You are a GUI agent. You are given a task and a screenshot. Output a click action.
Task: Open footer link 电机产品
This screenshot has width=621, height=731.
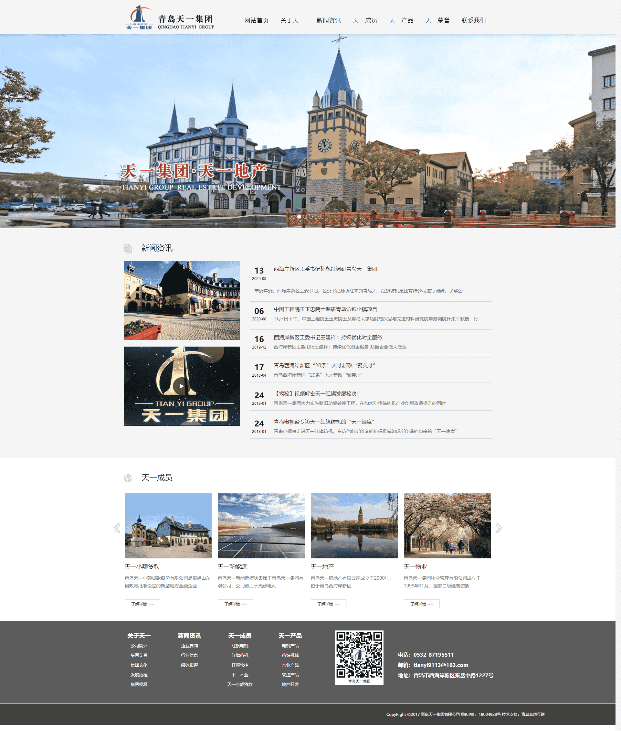[x=290, y=646]
